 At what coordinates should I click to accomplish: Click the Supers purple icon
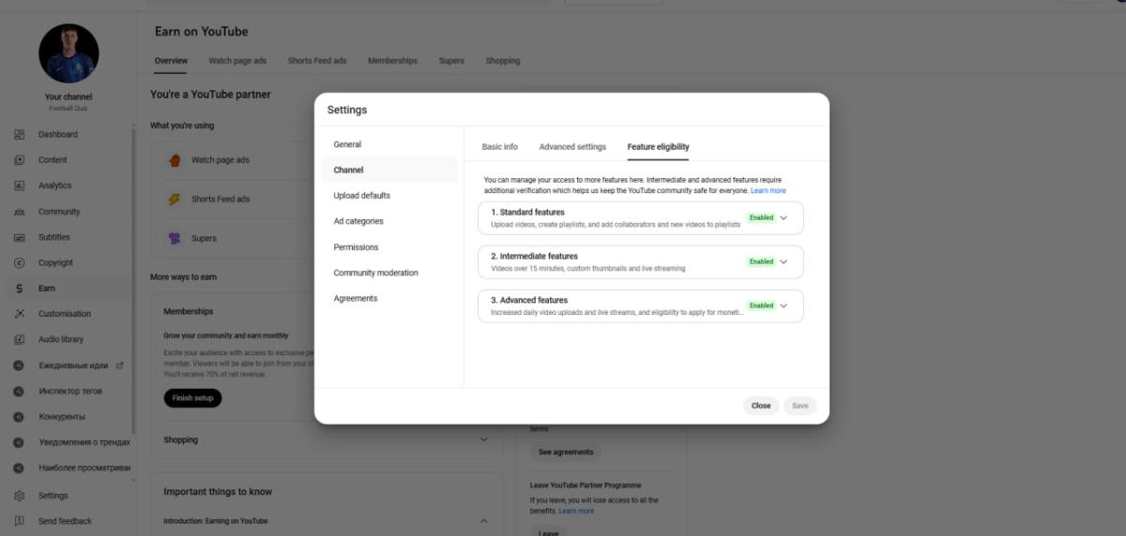[x=174, y=238]
